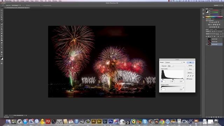The image size is (224, 126).
Task: Add a Hue/Saturation adjustment
Action: (209, 24)
